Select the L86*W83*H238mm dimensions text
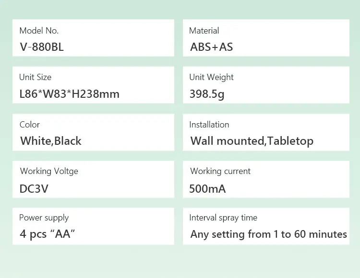The width and height of the screenshot is (360, 278). 69,94
